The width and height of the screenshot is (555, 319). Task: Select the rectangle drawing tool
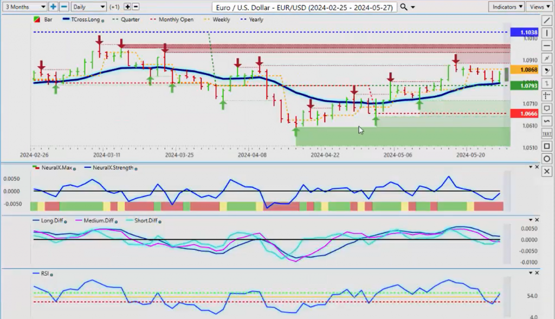(547, 146)
